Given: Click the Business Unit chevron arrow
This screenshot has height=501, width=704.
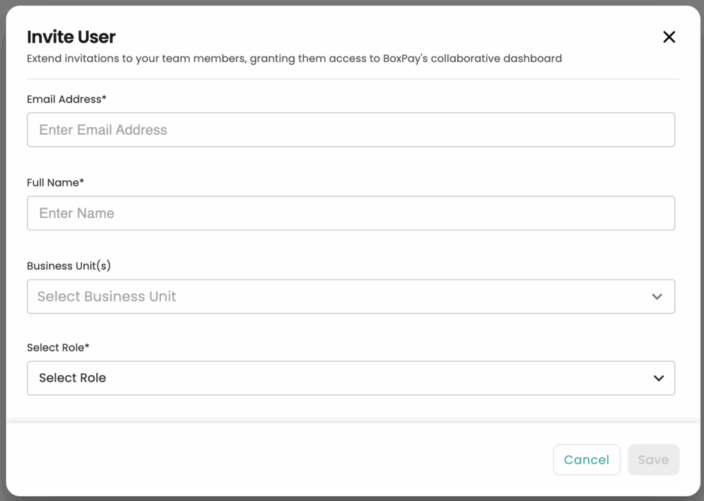Looking at the screenshot, I should tap(657, 297).
